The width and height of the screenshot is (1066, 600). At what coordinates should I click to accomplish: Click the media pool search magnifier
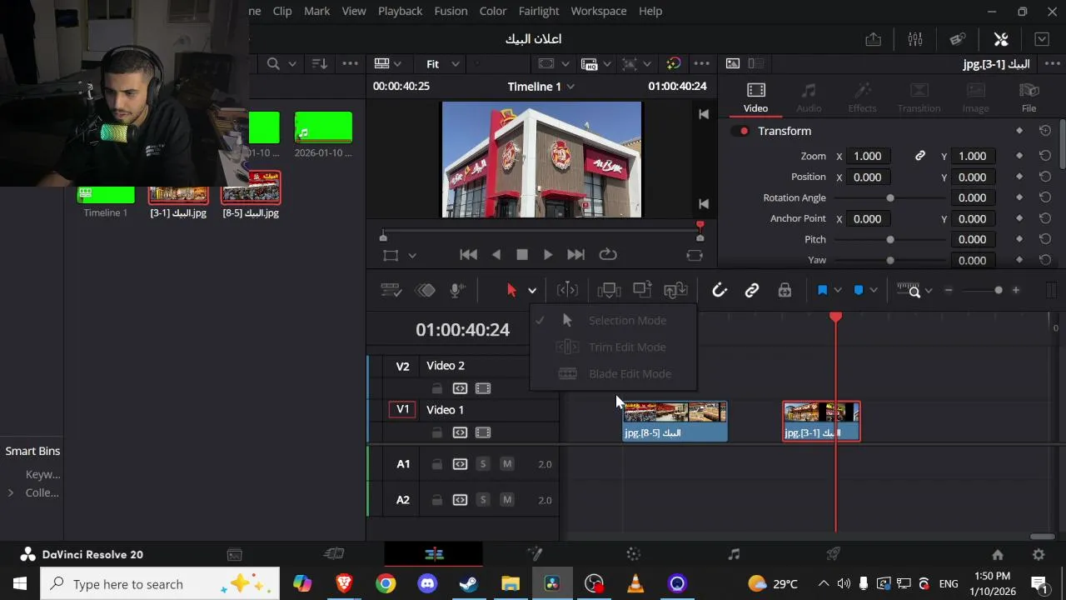point(273,63)
